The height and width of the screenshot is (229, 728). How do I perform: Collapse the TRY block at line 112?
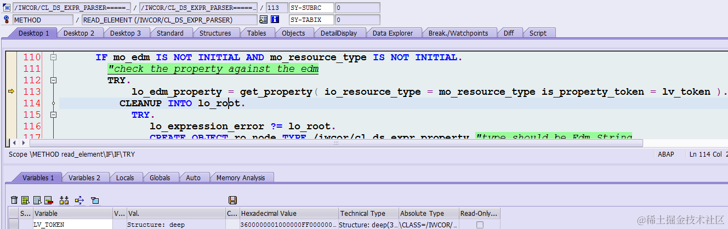(x=53, y=81)
